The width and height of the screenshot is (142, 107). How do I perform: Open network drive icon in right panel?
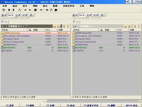click(103, 15)
